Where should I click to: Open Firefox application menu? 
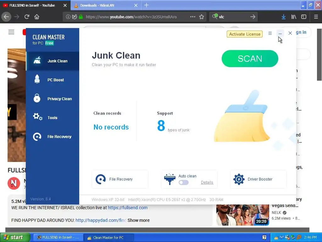(x=316, y=17)
